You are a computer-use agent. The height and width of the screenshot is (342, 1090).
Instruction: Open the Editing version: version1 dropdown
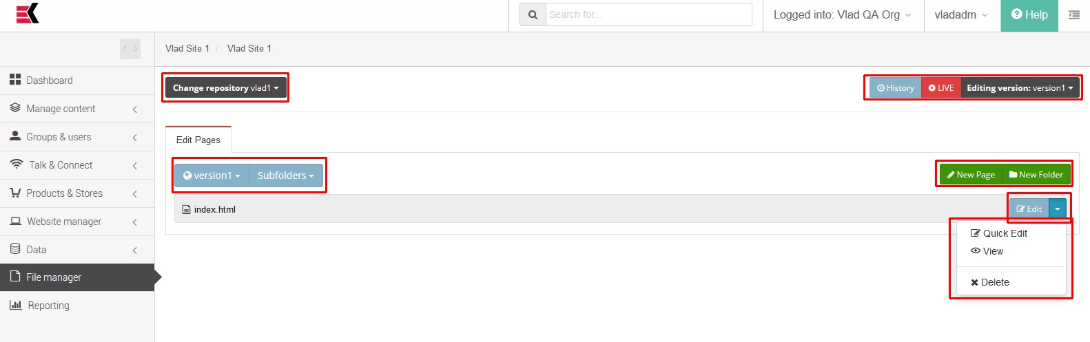(x=1020, y=88)
